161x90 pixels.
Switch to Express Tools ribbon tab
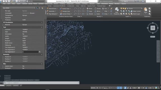[91, 6]
